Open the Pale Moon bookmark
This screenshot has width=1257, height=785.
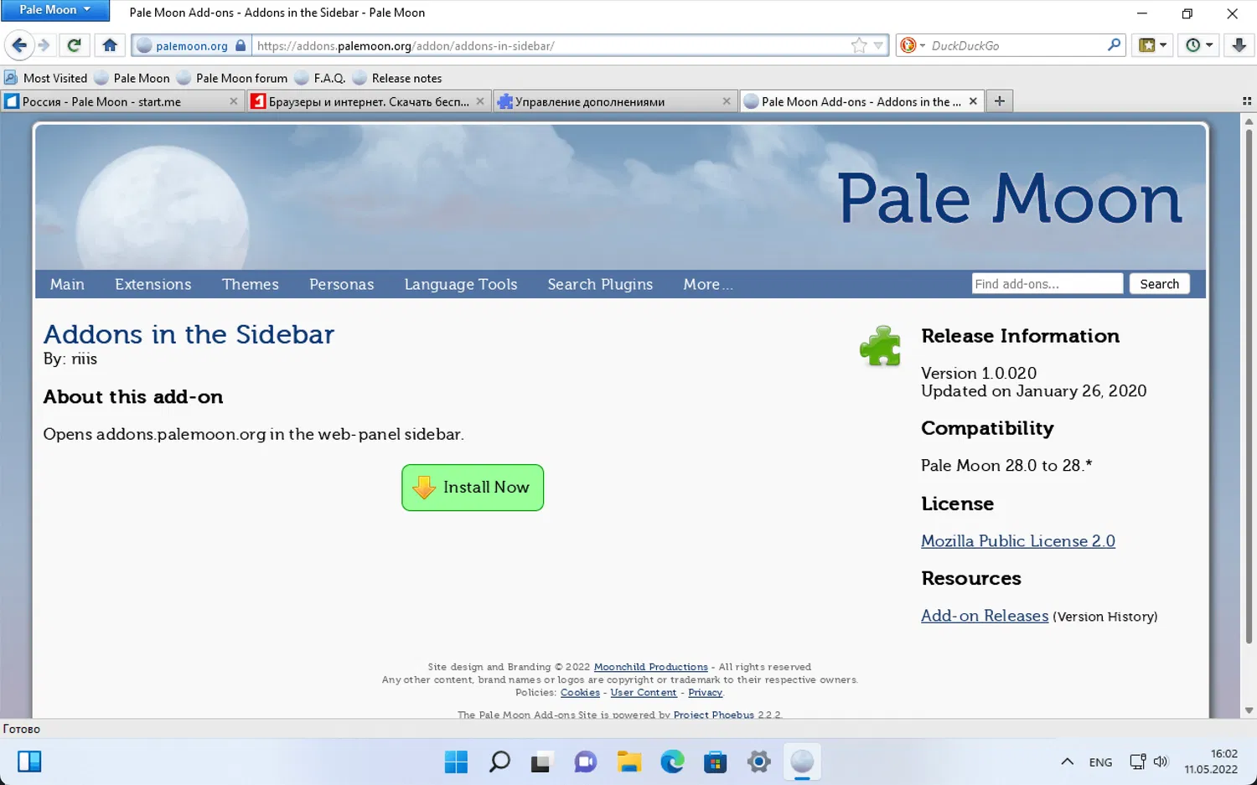[x=132, y=78]
